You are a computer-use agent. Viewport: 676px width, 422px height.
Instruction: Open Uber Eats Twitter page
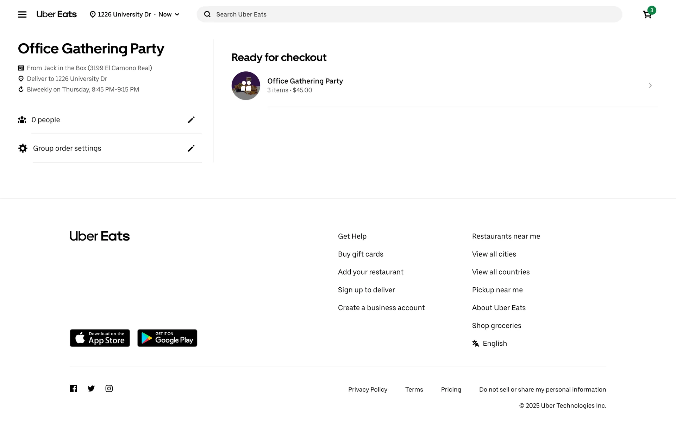[91, 389]
